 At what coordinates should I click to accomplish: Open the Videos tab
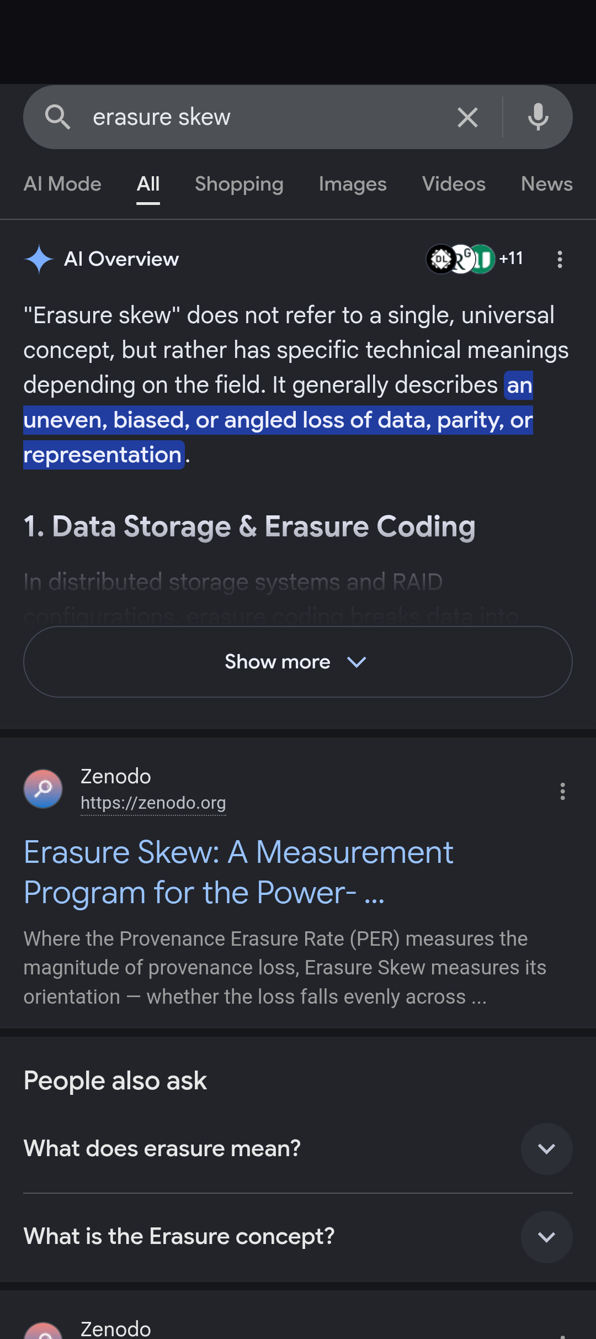(454, 184)
